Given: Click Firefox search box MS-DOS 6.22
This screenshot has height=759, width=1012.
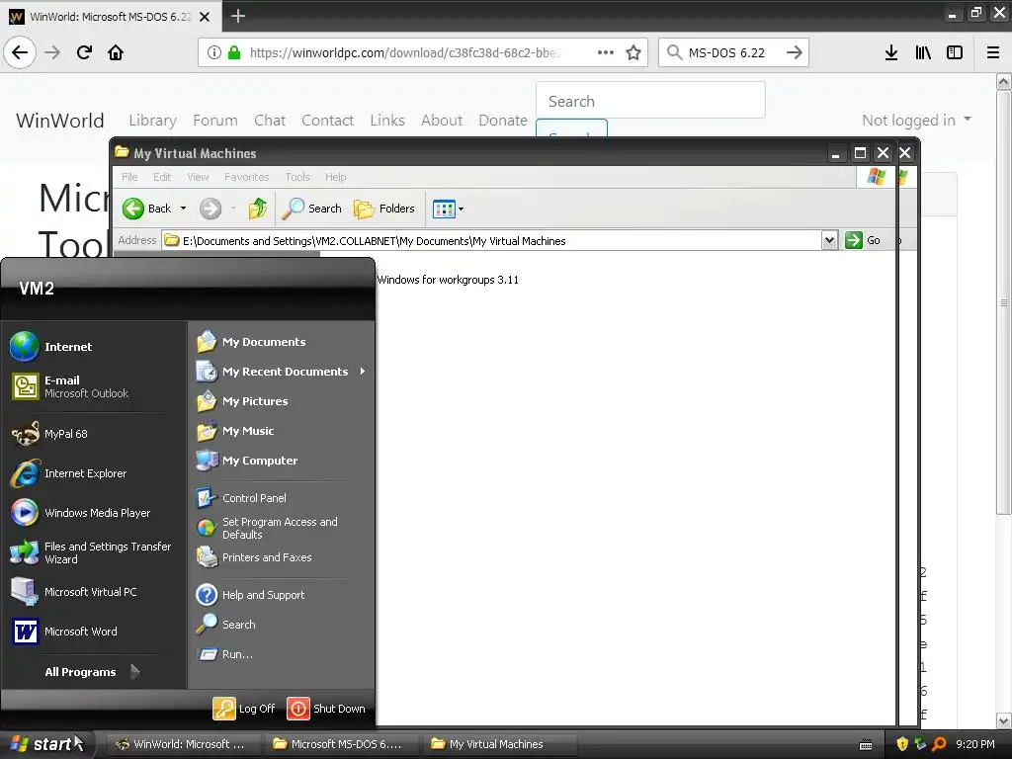Looking at the screenshot, I should click(x=734, y=52).
